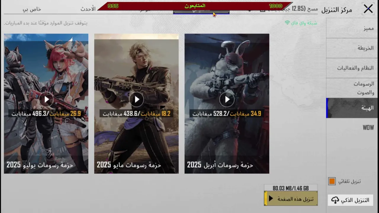The height and width of the screenshot is (213, 379).
Task: Tap the play icon on يوليو 2025 pack
Action: point(46,100)
